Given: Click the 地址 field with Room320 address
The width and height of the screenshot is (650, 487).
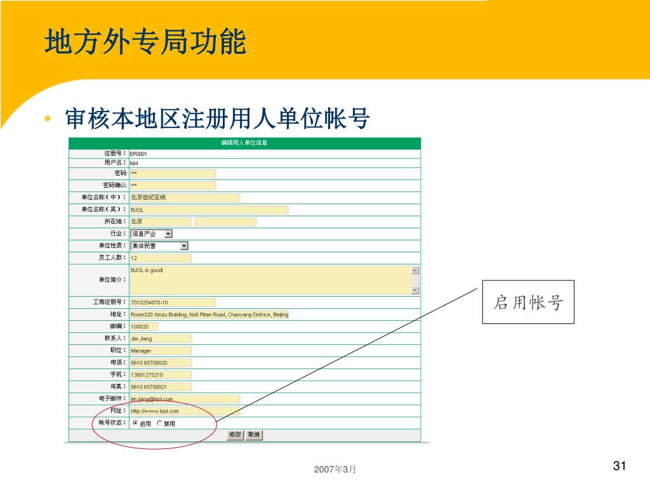Looking at the screenshot, I should (209, 315).
